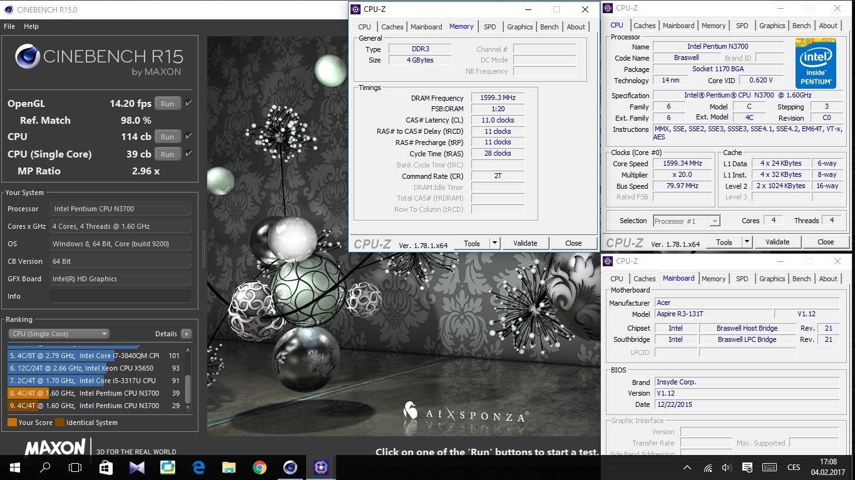The image size is (855, 480).
Task: Select CPU tab in Memory-tab CPU-Z window
Action: pos(364,27)
